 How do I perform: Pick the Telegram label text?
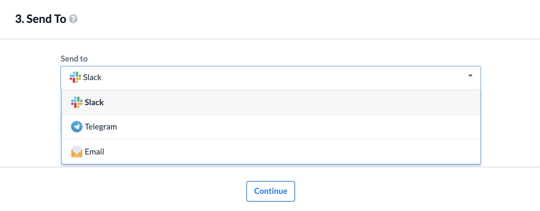tap(101, 127)
